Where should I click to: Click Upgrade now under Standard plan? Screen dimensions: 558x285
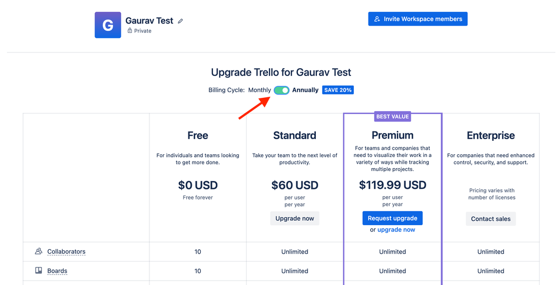pyautogui.click(x=295, y=218)
